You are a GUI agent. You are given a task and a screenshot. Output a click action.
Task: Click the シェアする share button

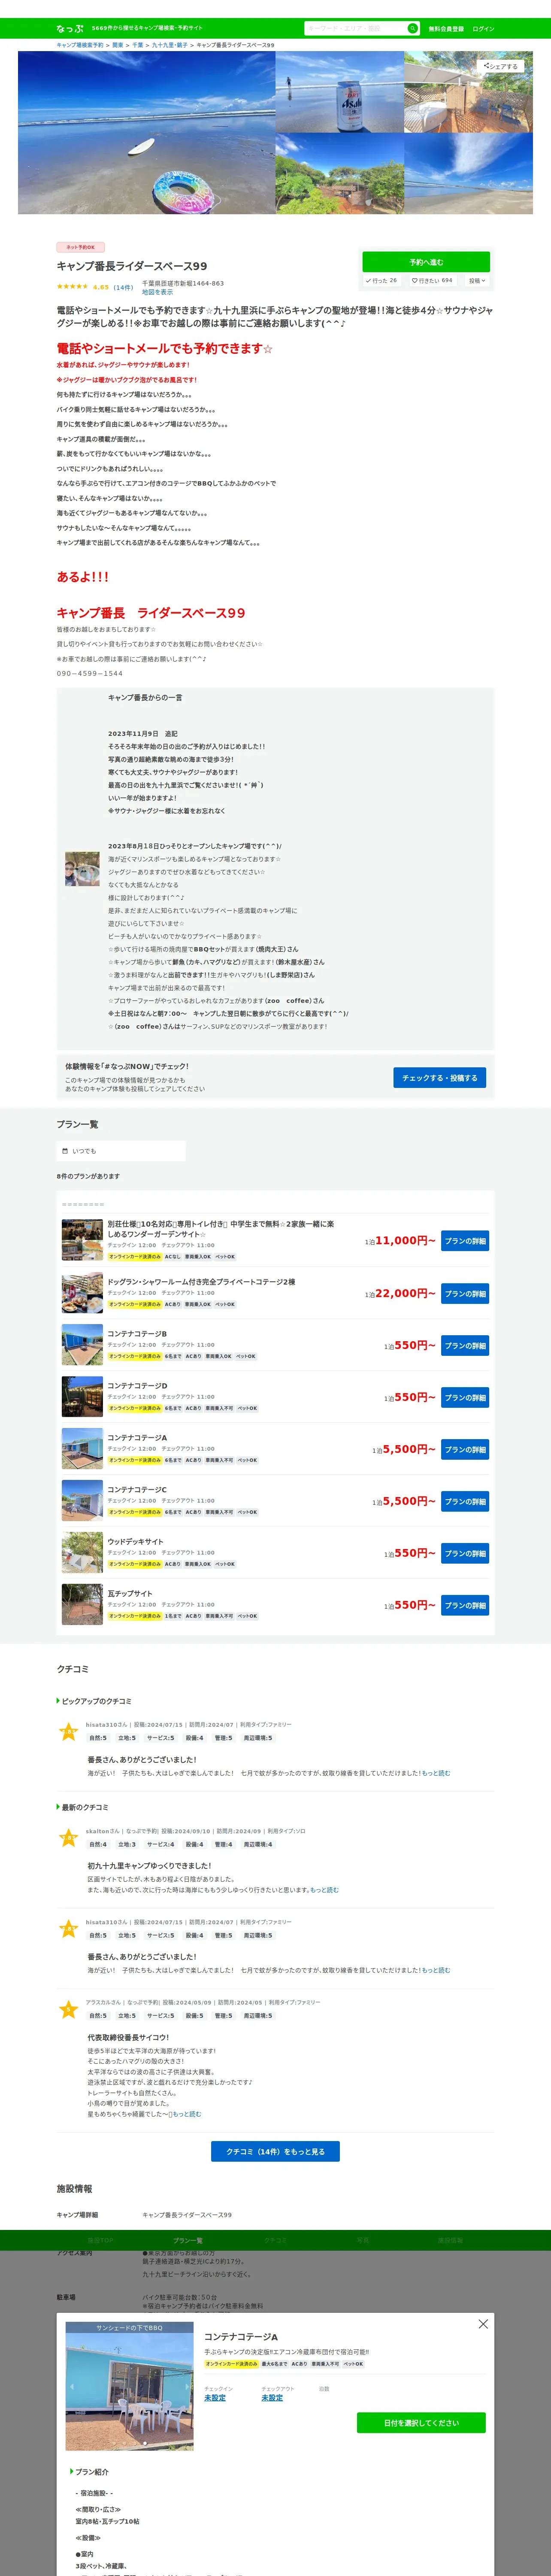point(500,66)
